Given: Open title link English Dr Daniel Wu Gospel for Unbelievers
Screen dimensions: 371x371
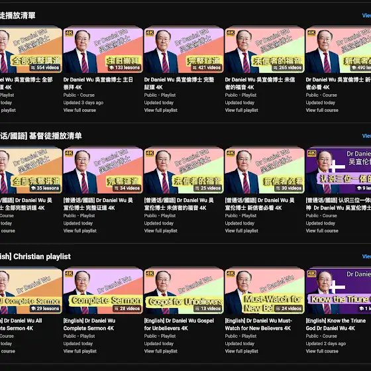Looking at the screenshot, I should coord(179,325).
